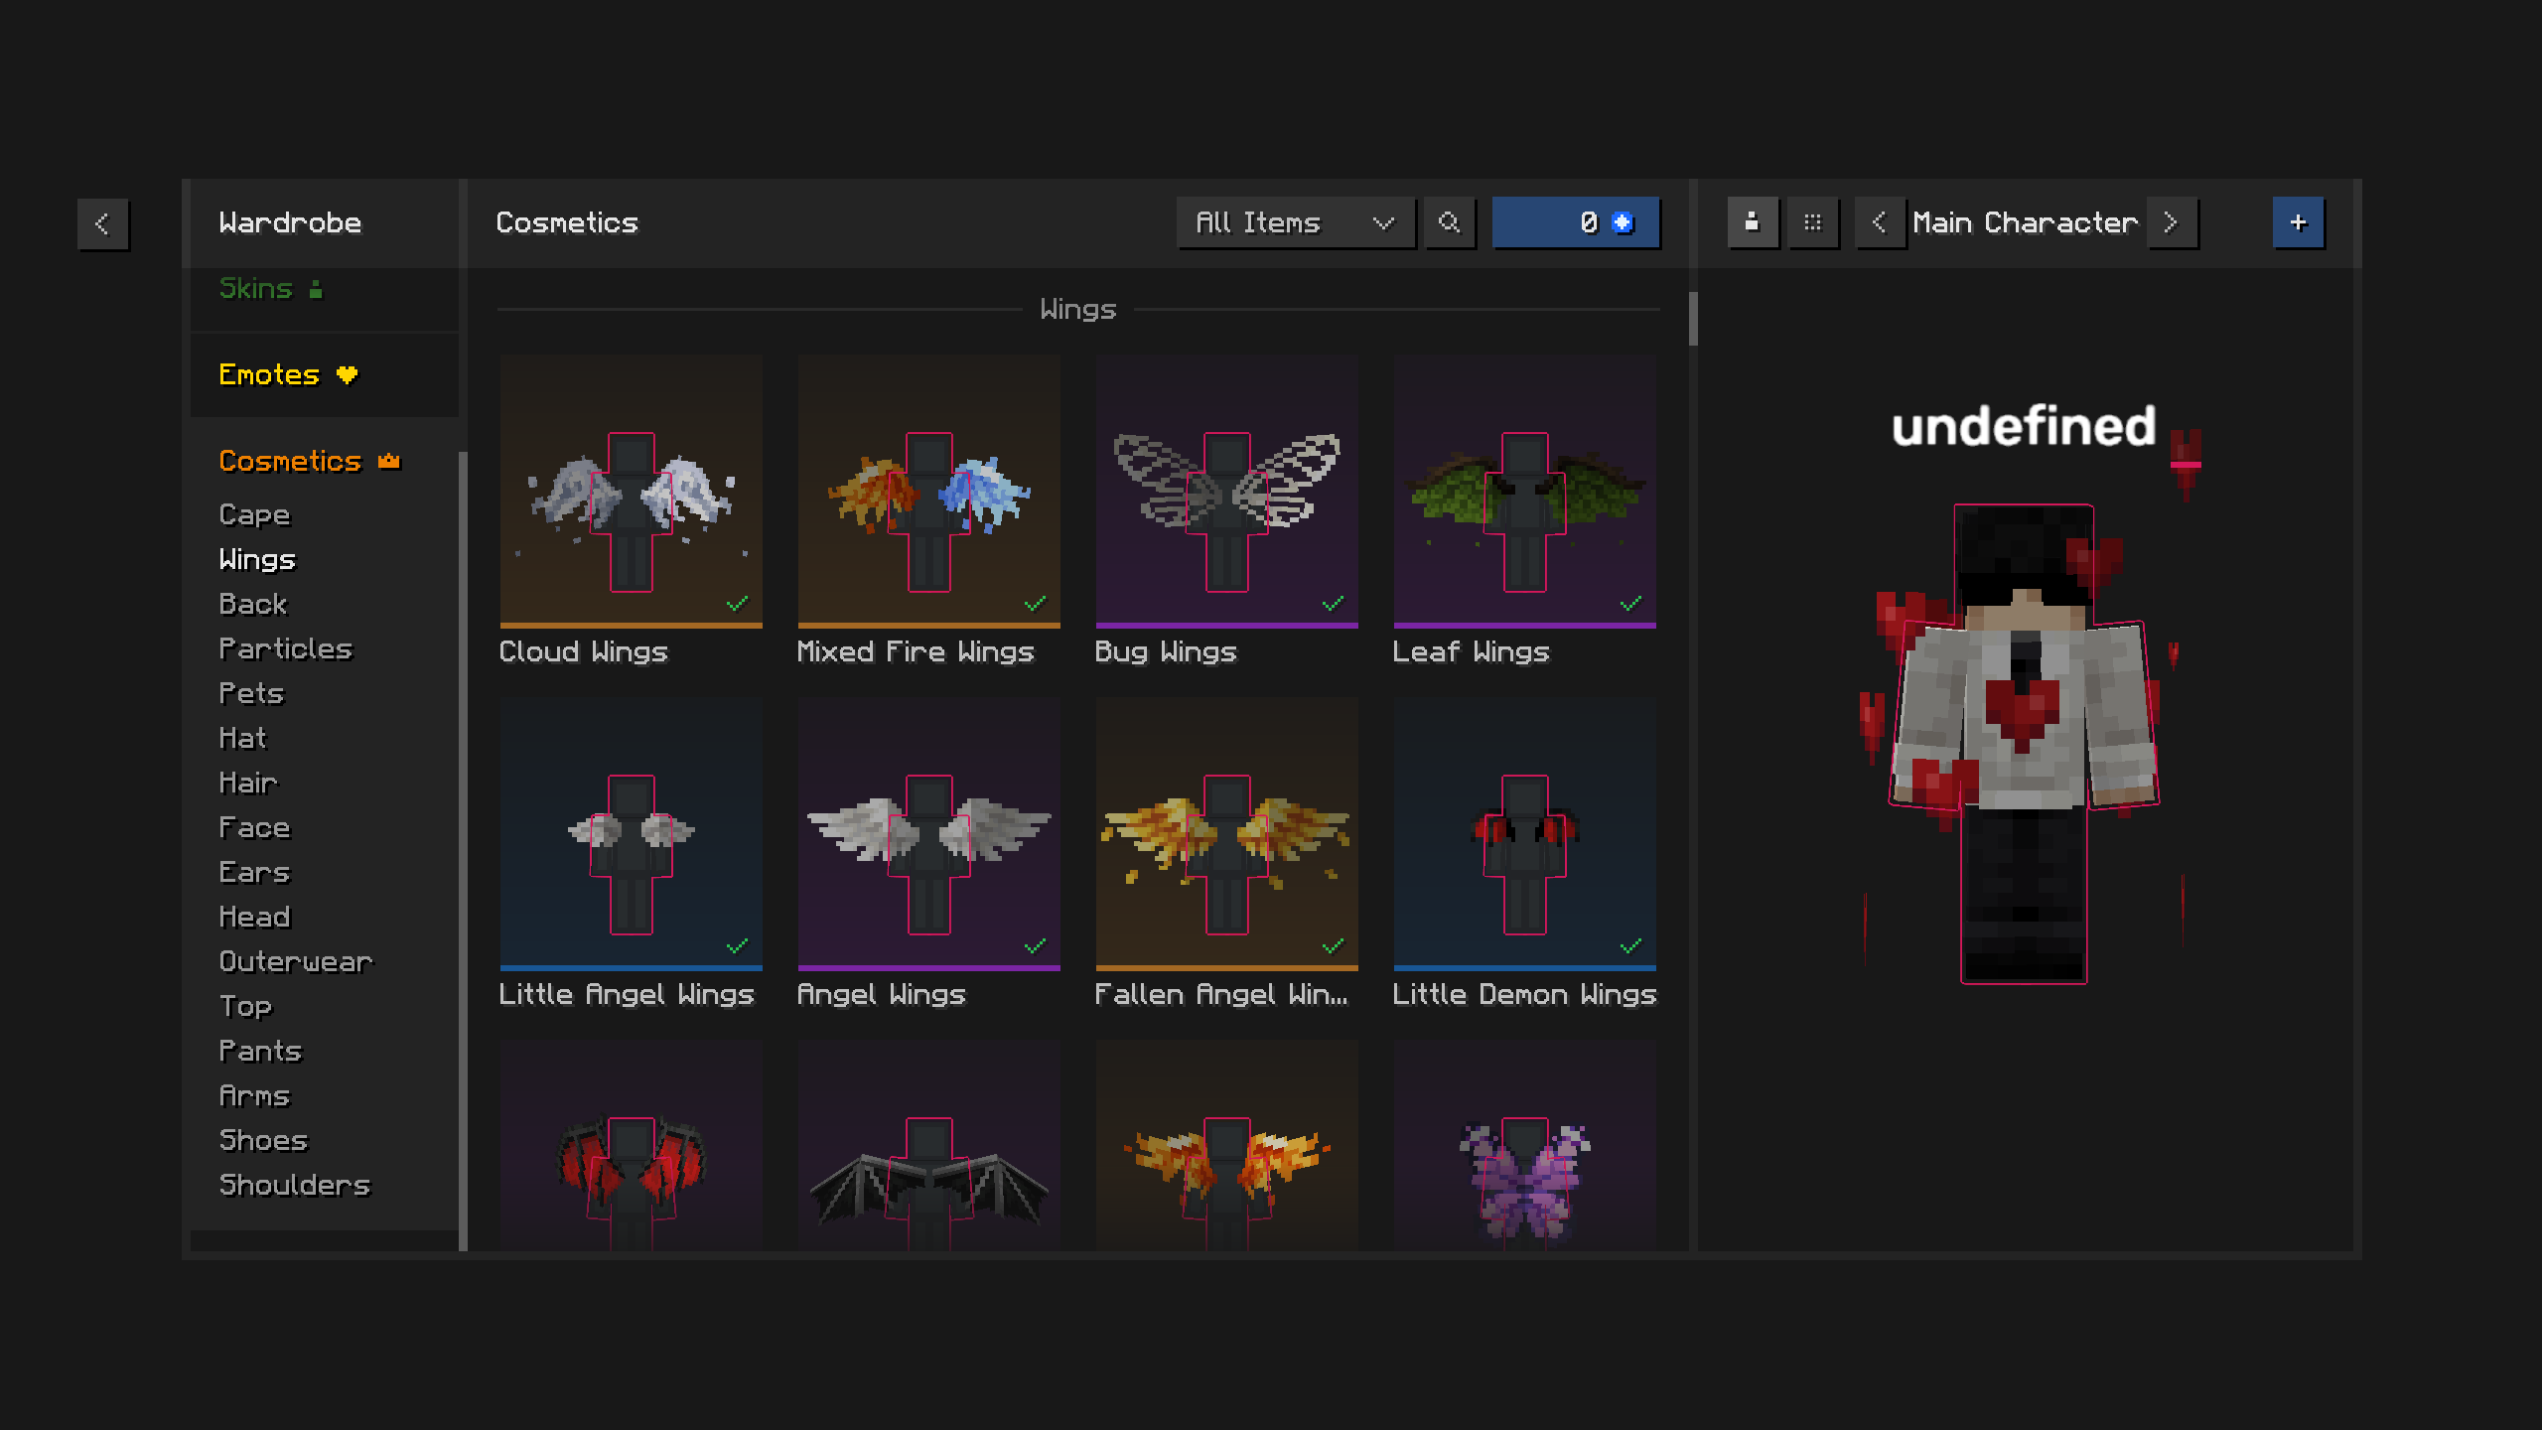This screenshot has height=1430, width=2542.
Task: Toggle the Bug Wings checkmark
Action: (x=1333, y=603)
